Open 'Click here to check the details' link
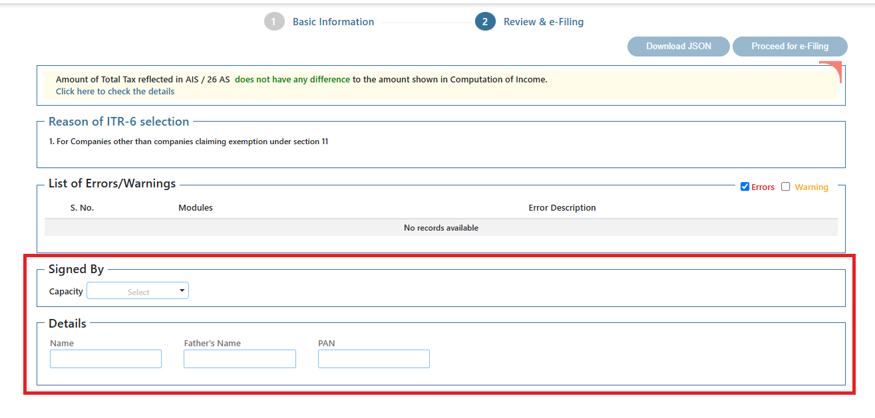The width and height of the screenshot is (875, 418). point(115,92)
